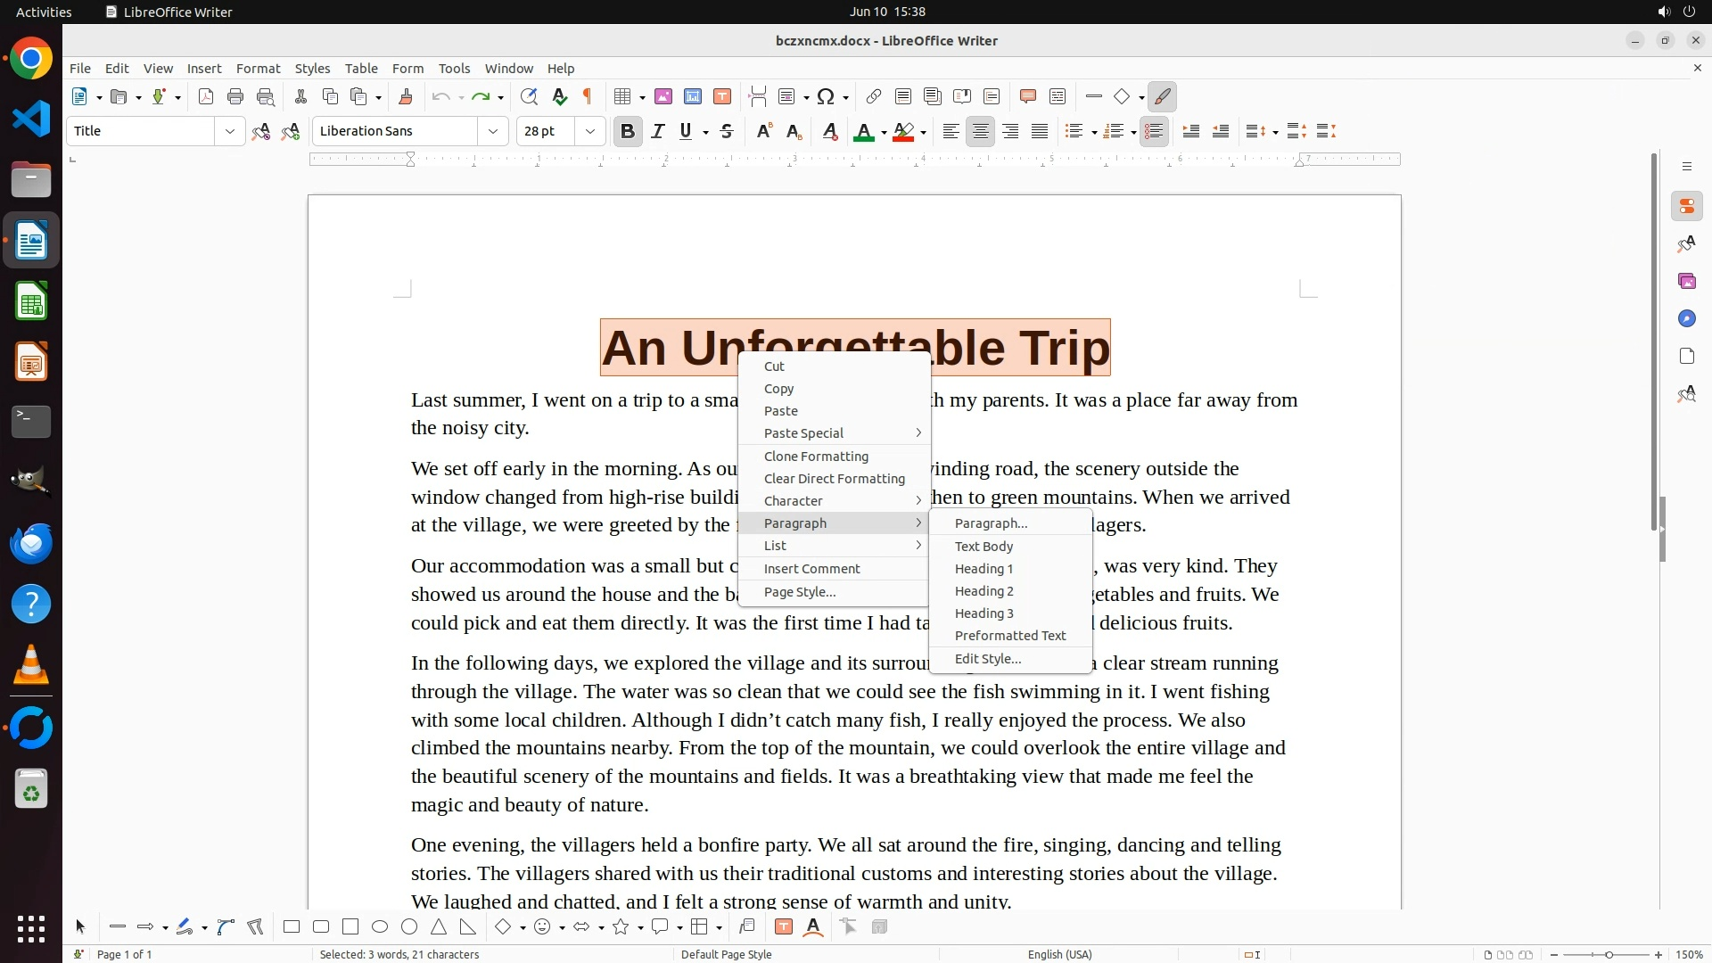Expand the paragraph style Title dropdown
Viewport: 1712px width, 963px height.
coord(230,131)
